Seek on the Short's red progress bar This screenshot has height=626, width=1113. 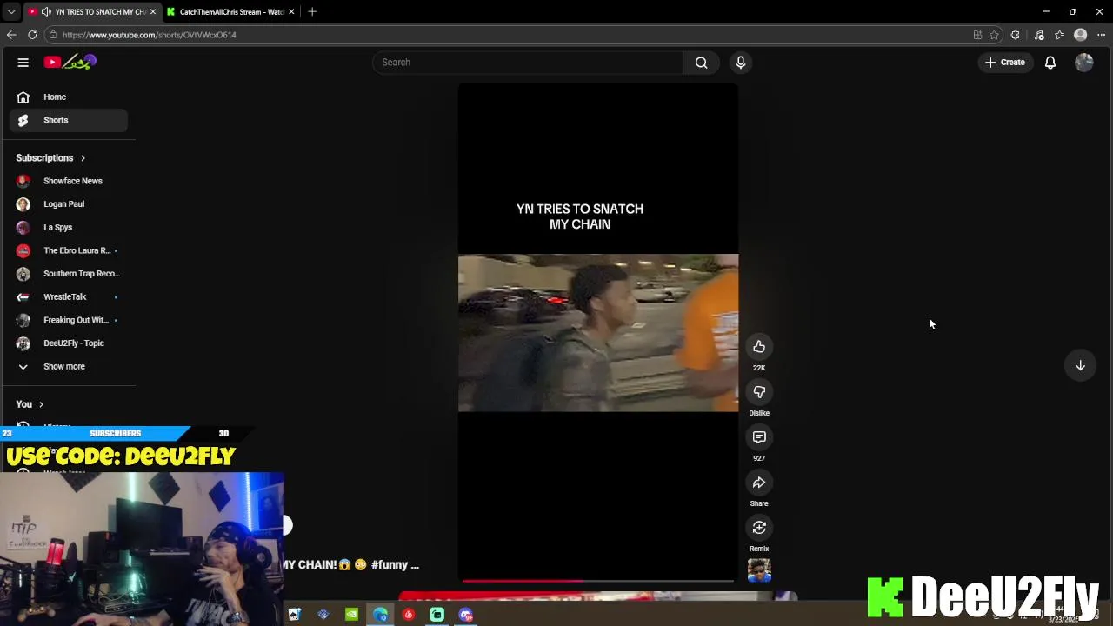click(598, 580)
